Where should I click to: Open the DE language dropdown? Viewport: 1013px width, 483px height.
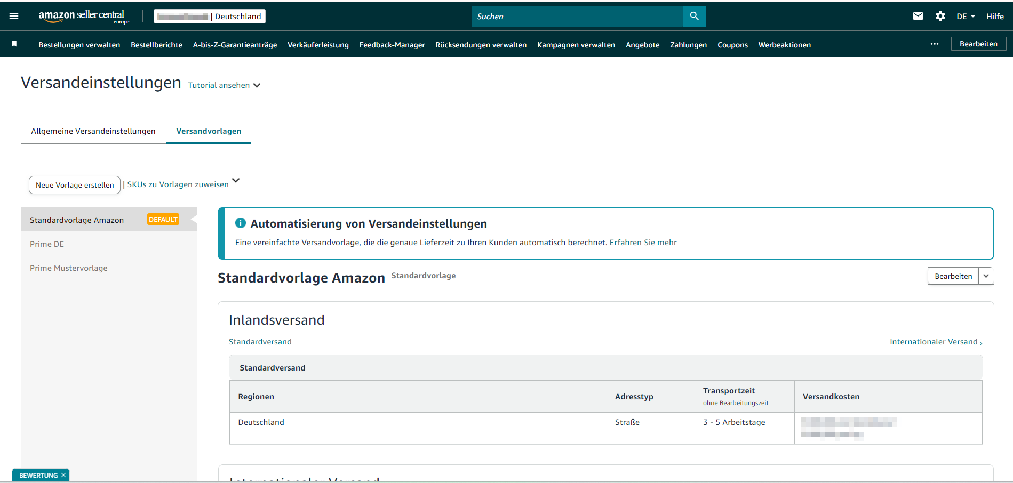[966, 16]
